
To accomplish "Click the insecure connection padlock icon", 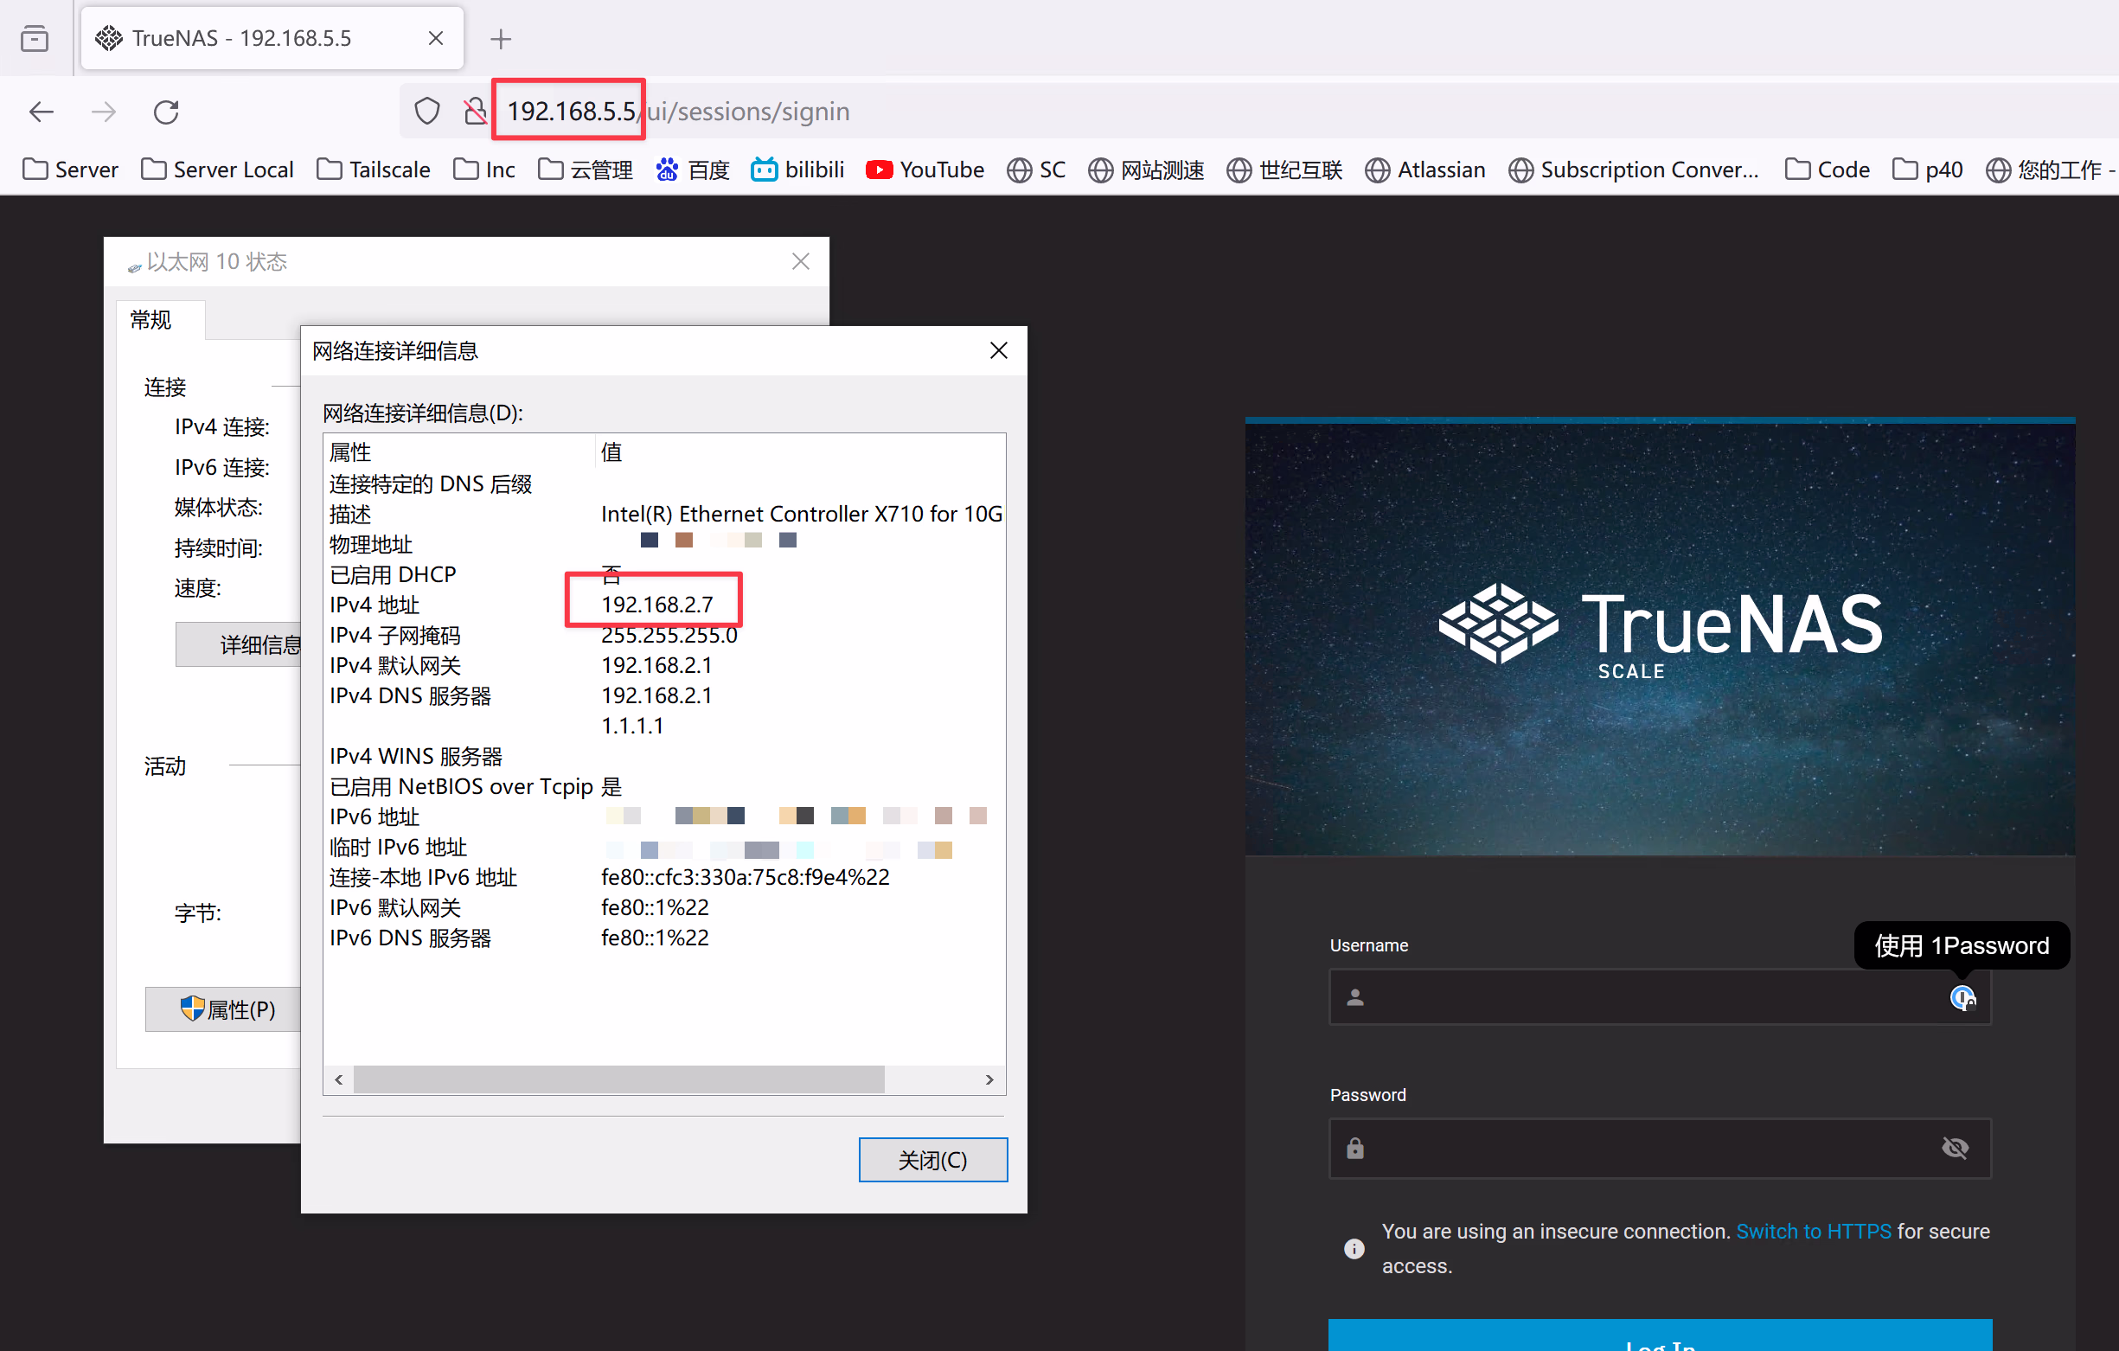I will (475, 112).
